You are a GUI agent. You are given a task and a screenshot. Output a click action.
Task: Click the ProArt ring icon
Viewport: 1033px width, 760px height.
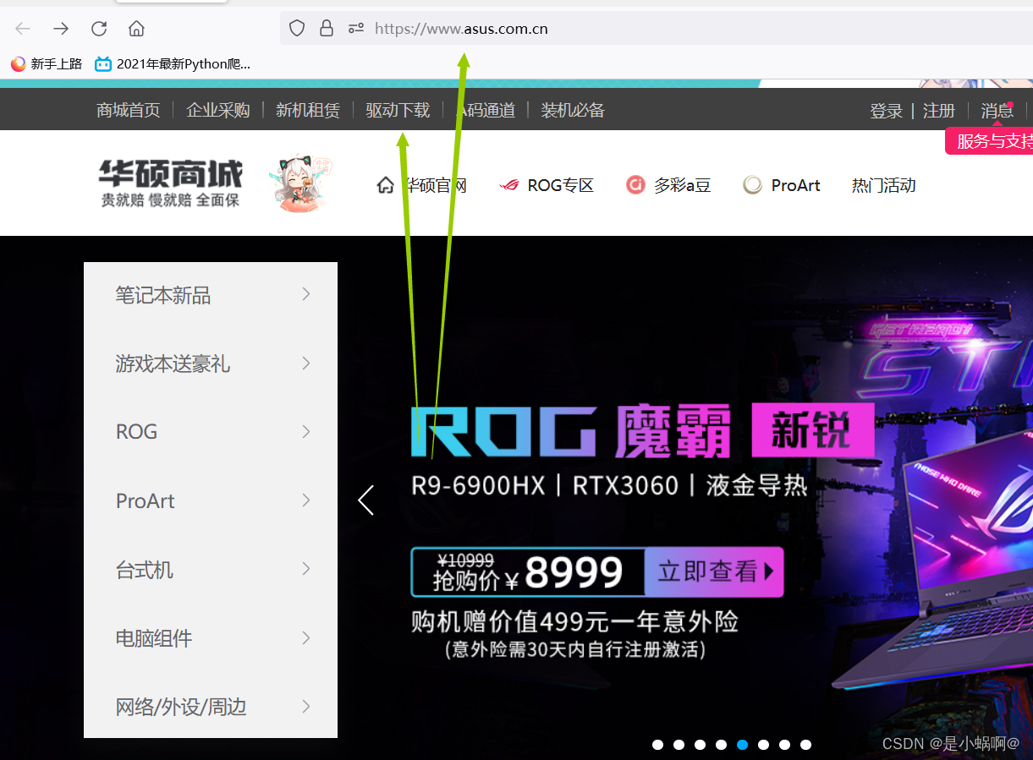pos(752,184)
